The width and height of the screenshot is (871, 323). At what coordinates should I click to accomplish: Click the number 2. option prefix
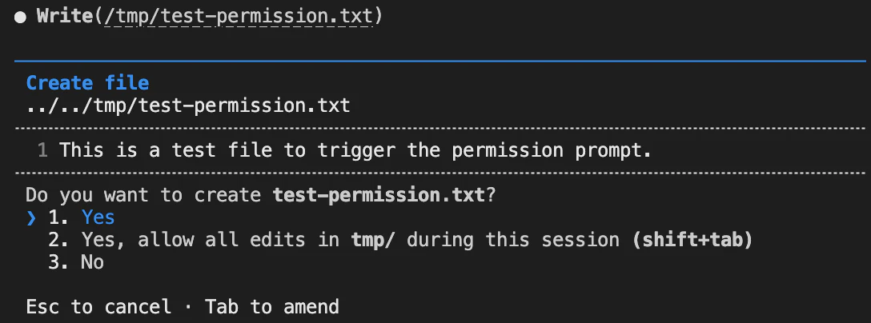[x=58, y=240]
